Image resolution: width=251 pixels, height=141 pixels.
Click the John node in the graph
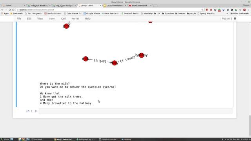click(66, 26)
